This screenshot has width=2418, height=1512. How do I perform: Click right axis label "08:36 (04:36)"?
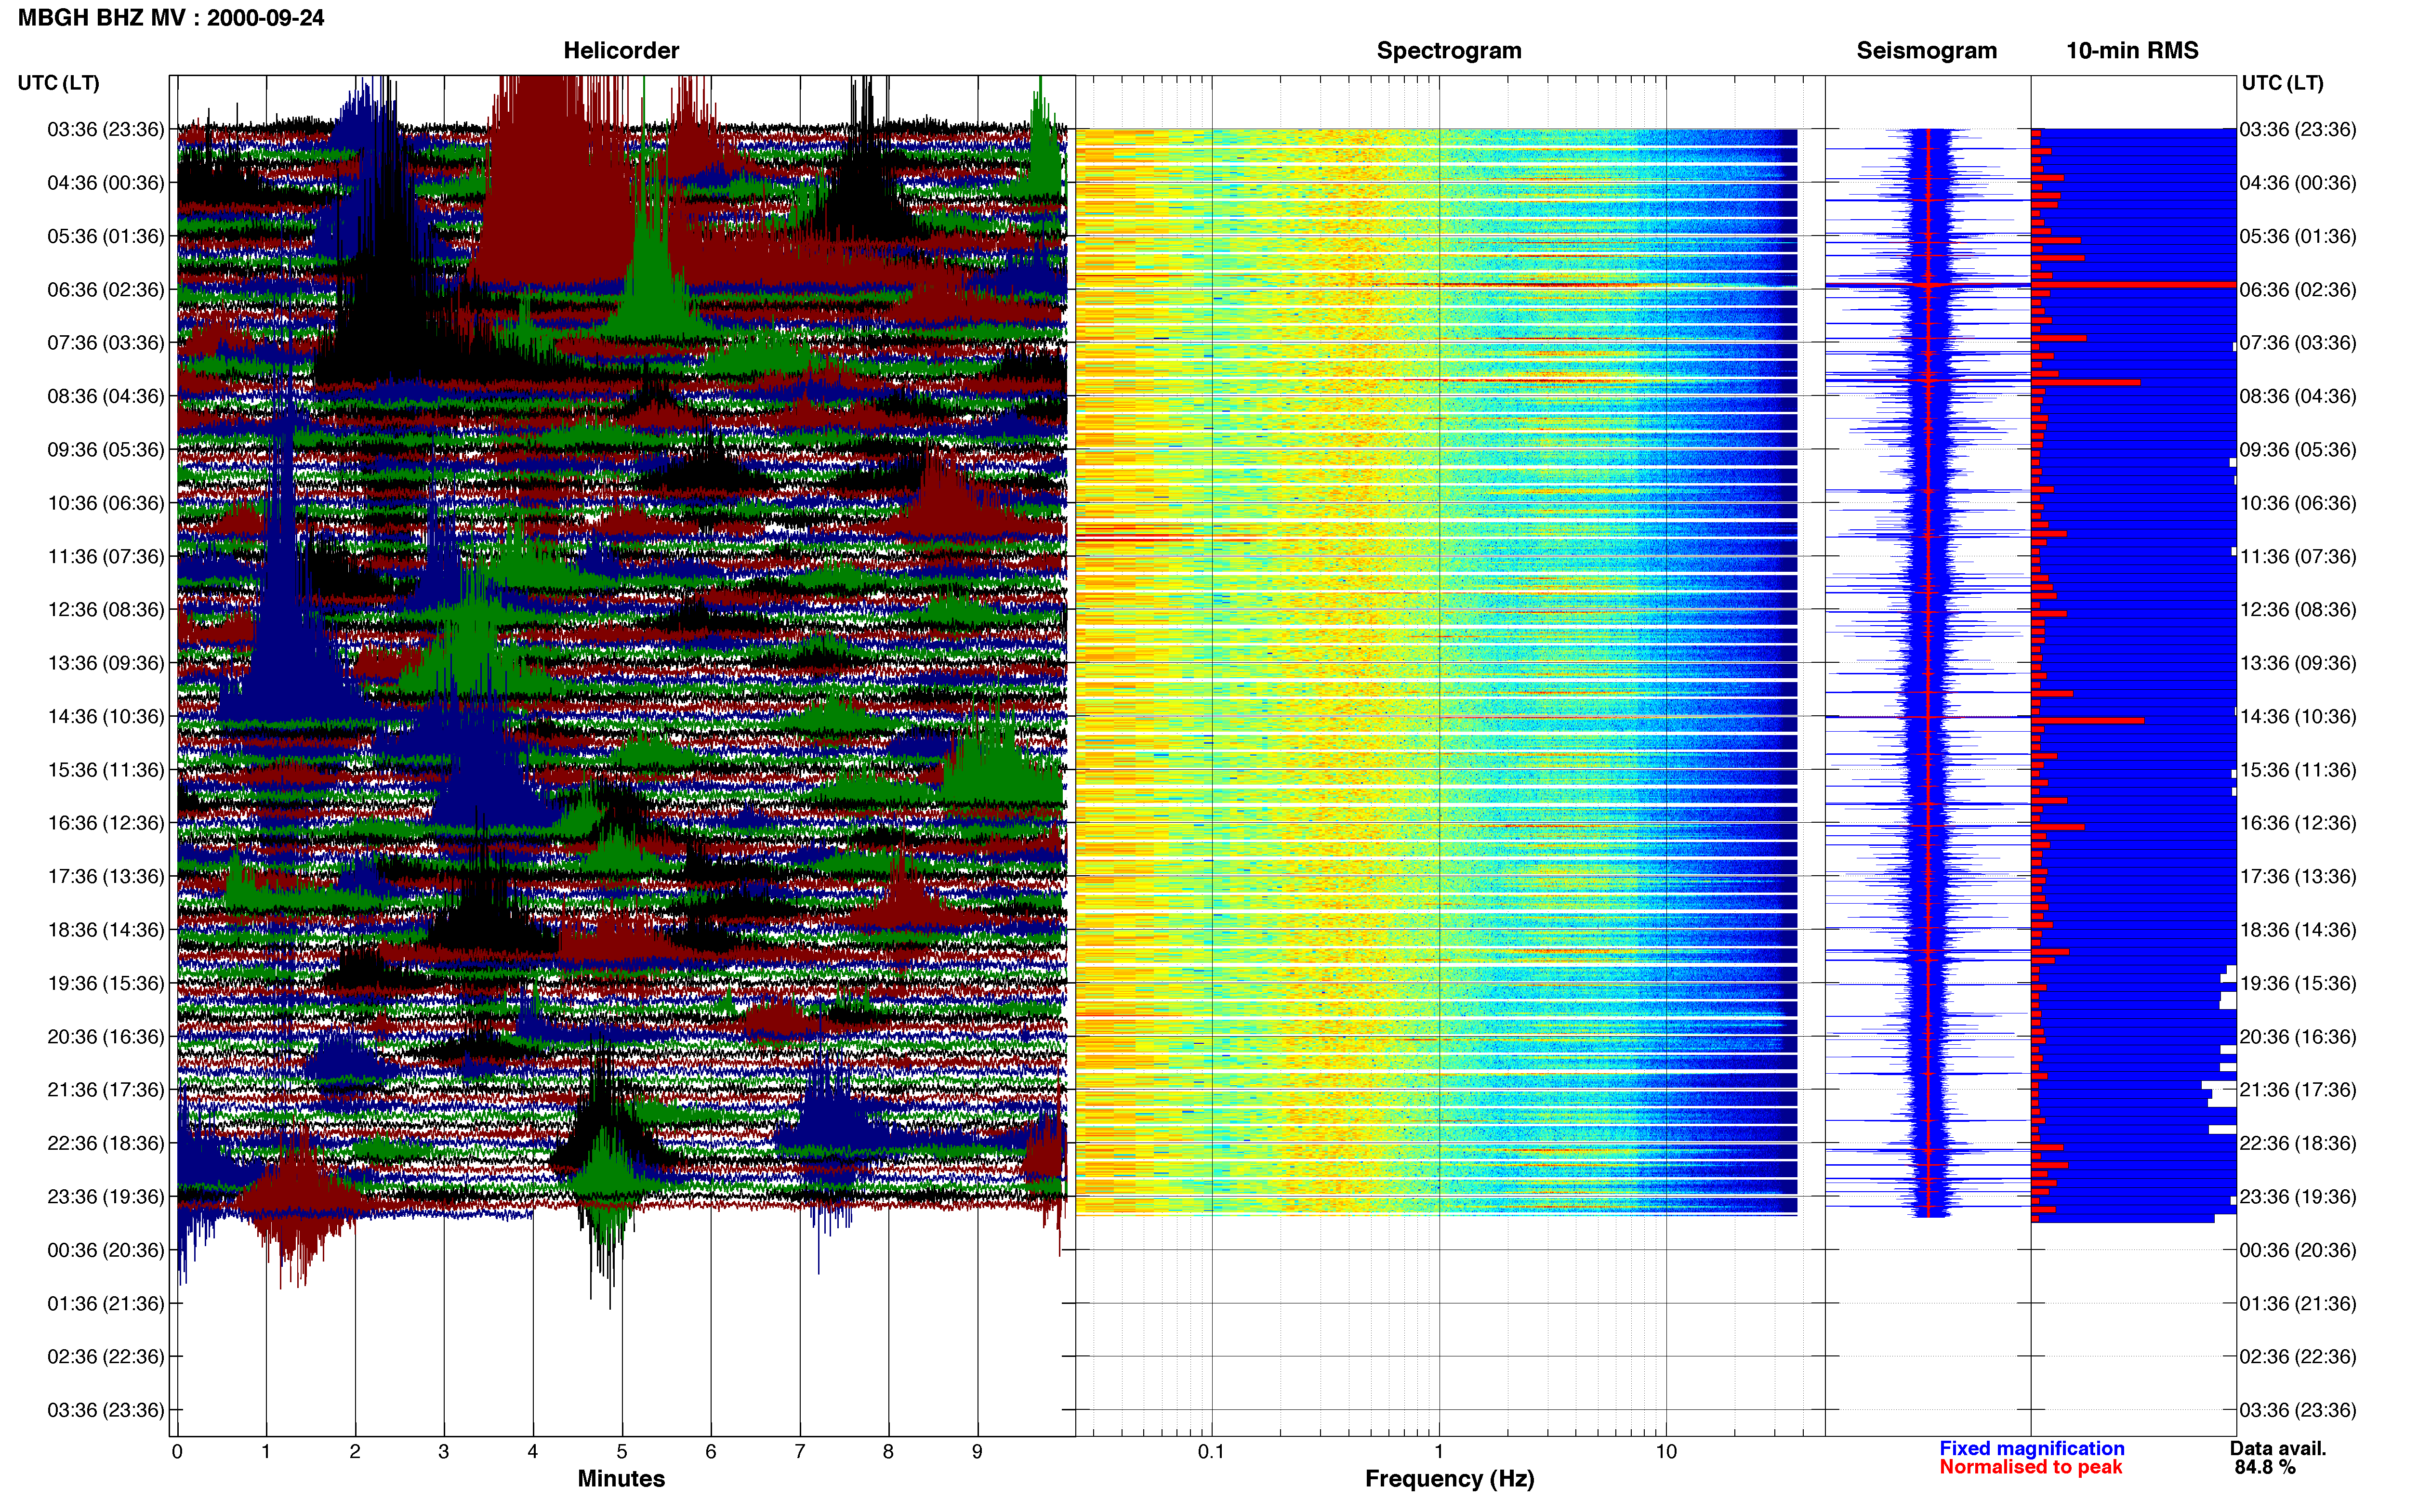click(x=2298, y=396)
